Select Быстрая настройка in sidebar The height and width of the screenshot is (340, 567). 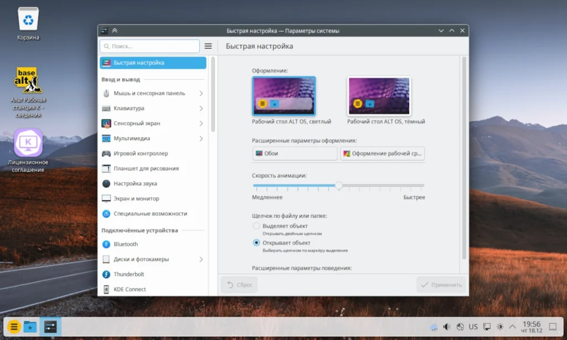click(153, 63)
